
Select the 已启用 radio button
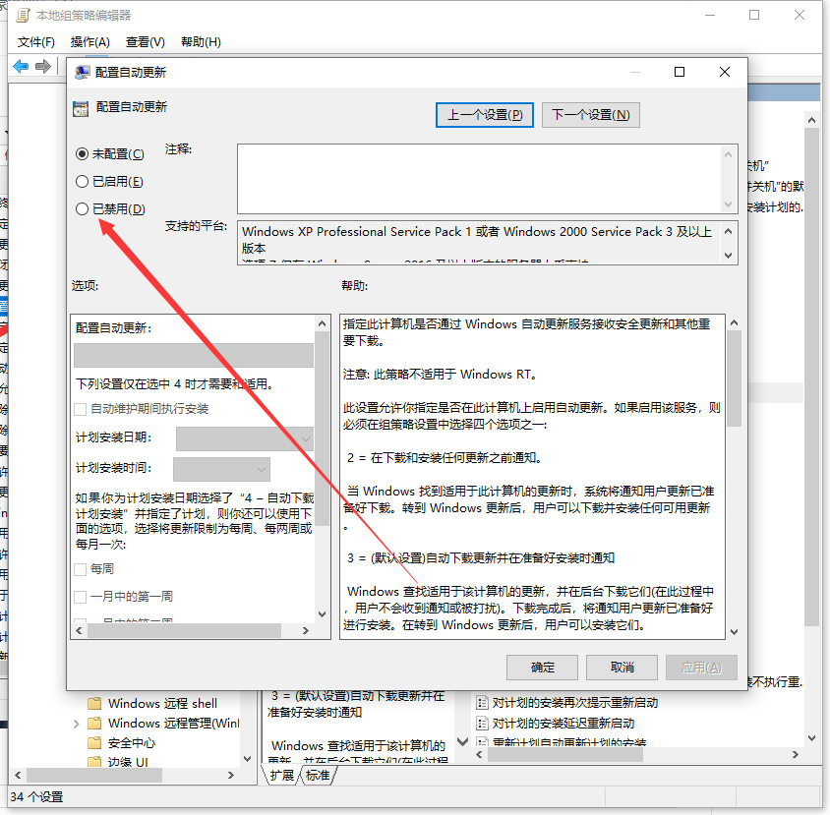83,181
